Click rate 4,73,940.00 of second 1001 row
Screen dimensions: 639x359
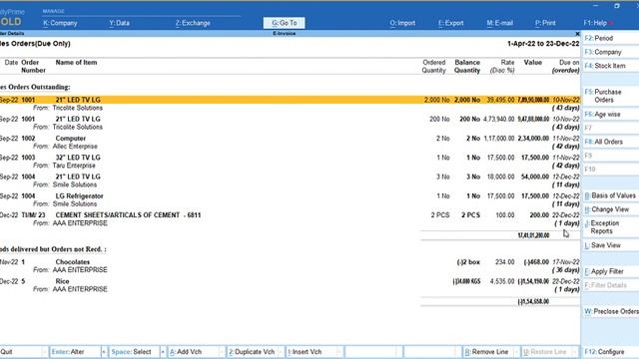[499, 120]
